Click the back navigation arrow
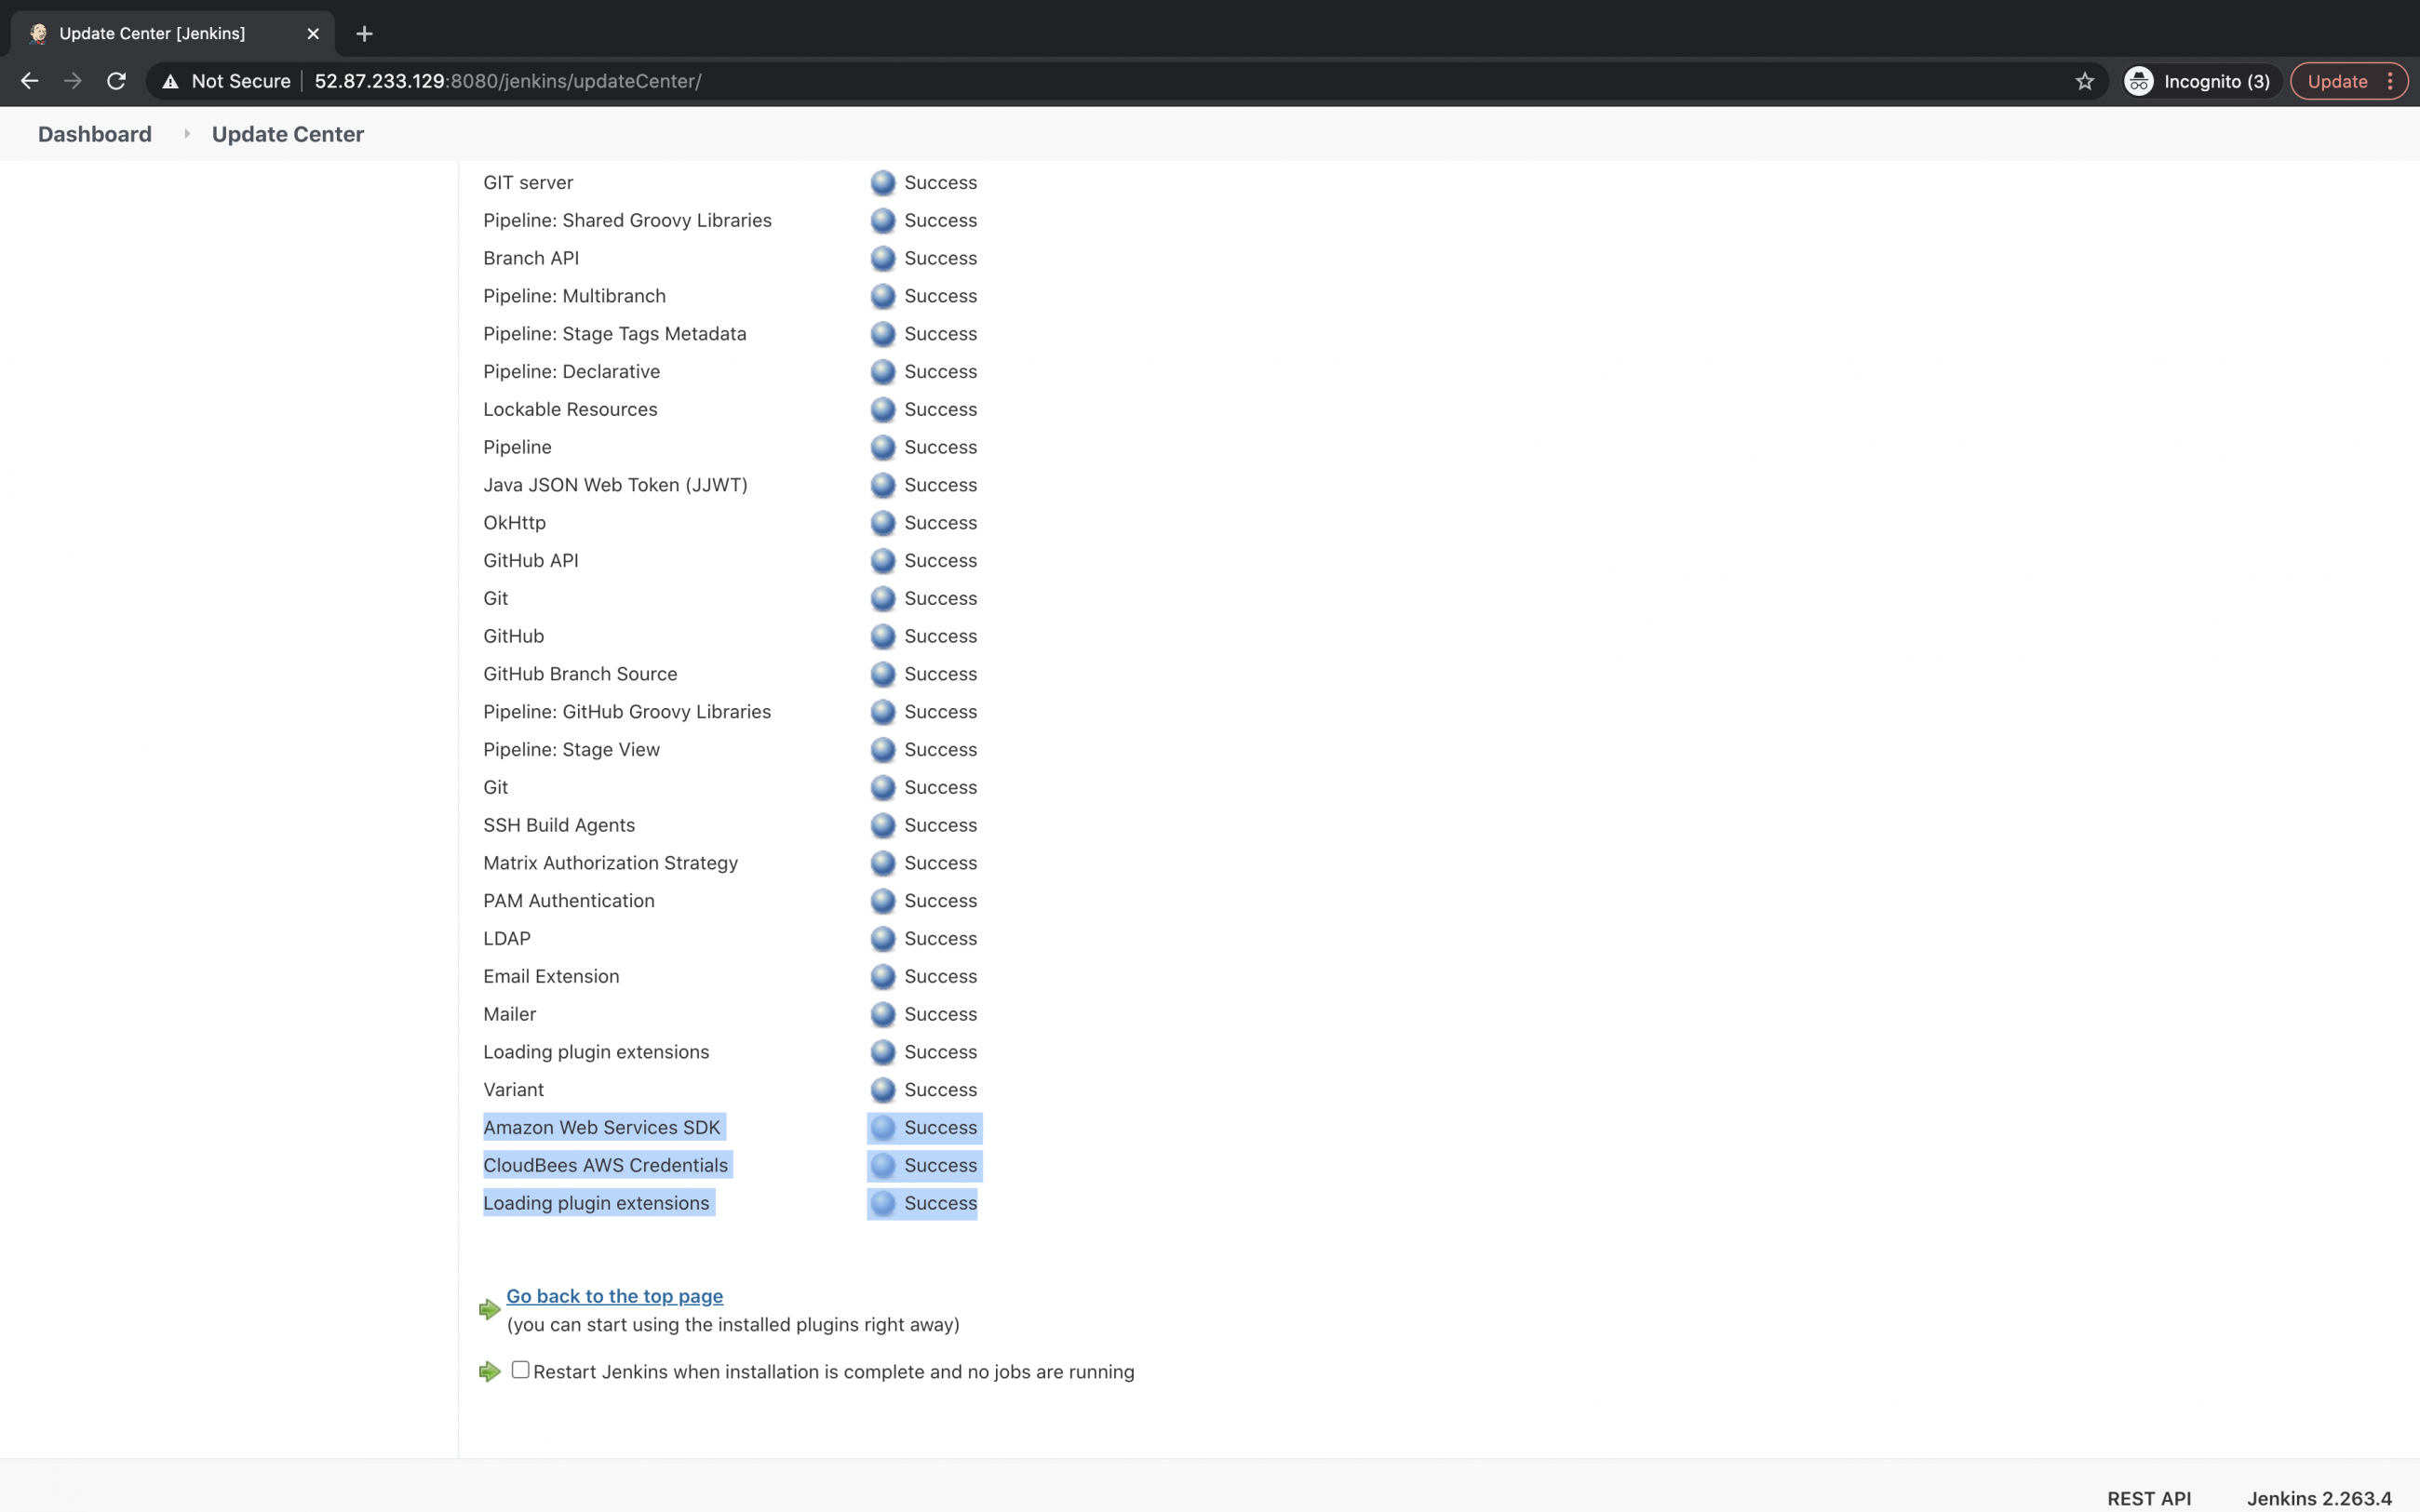 (x=28, y=81)
